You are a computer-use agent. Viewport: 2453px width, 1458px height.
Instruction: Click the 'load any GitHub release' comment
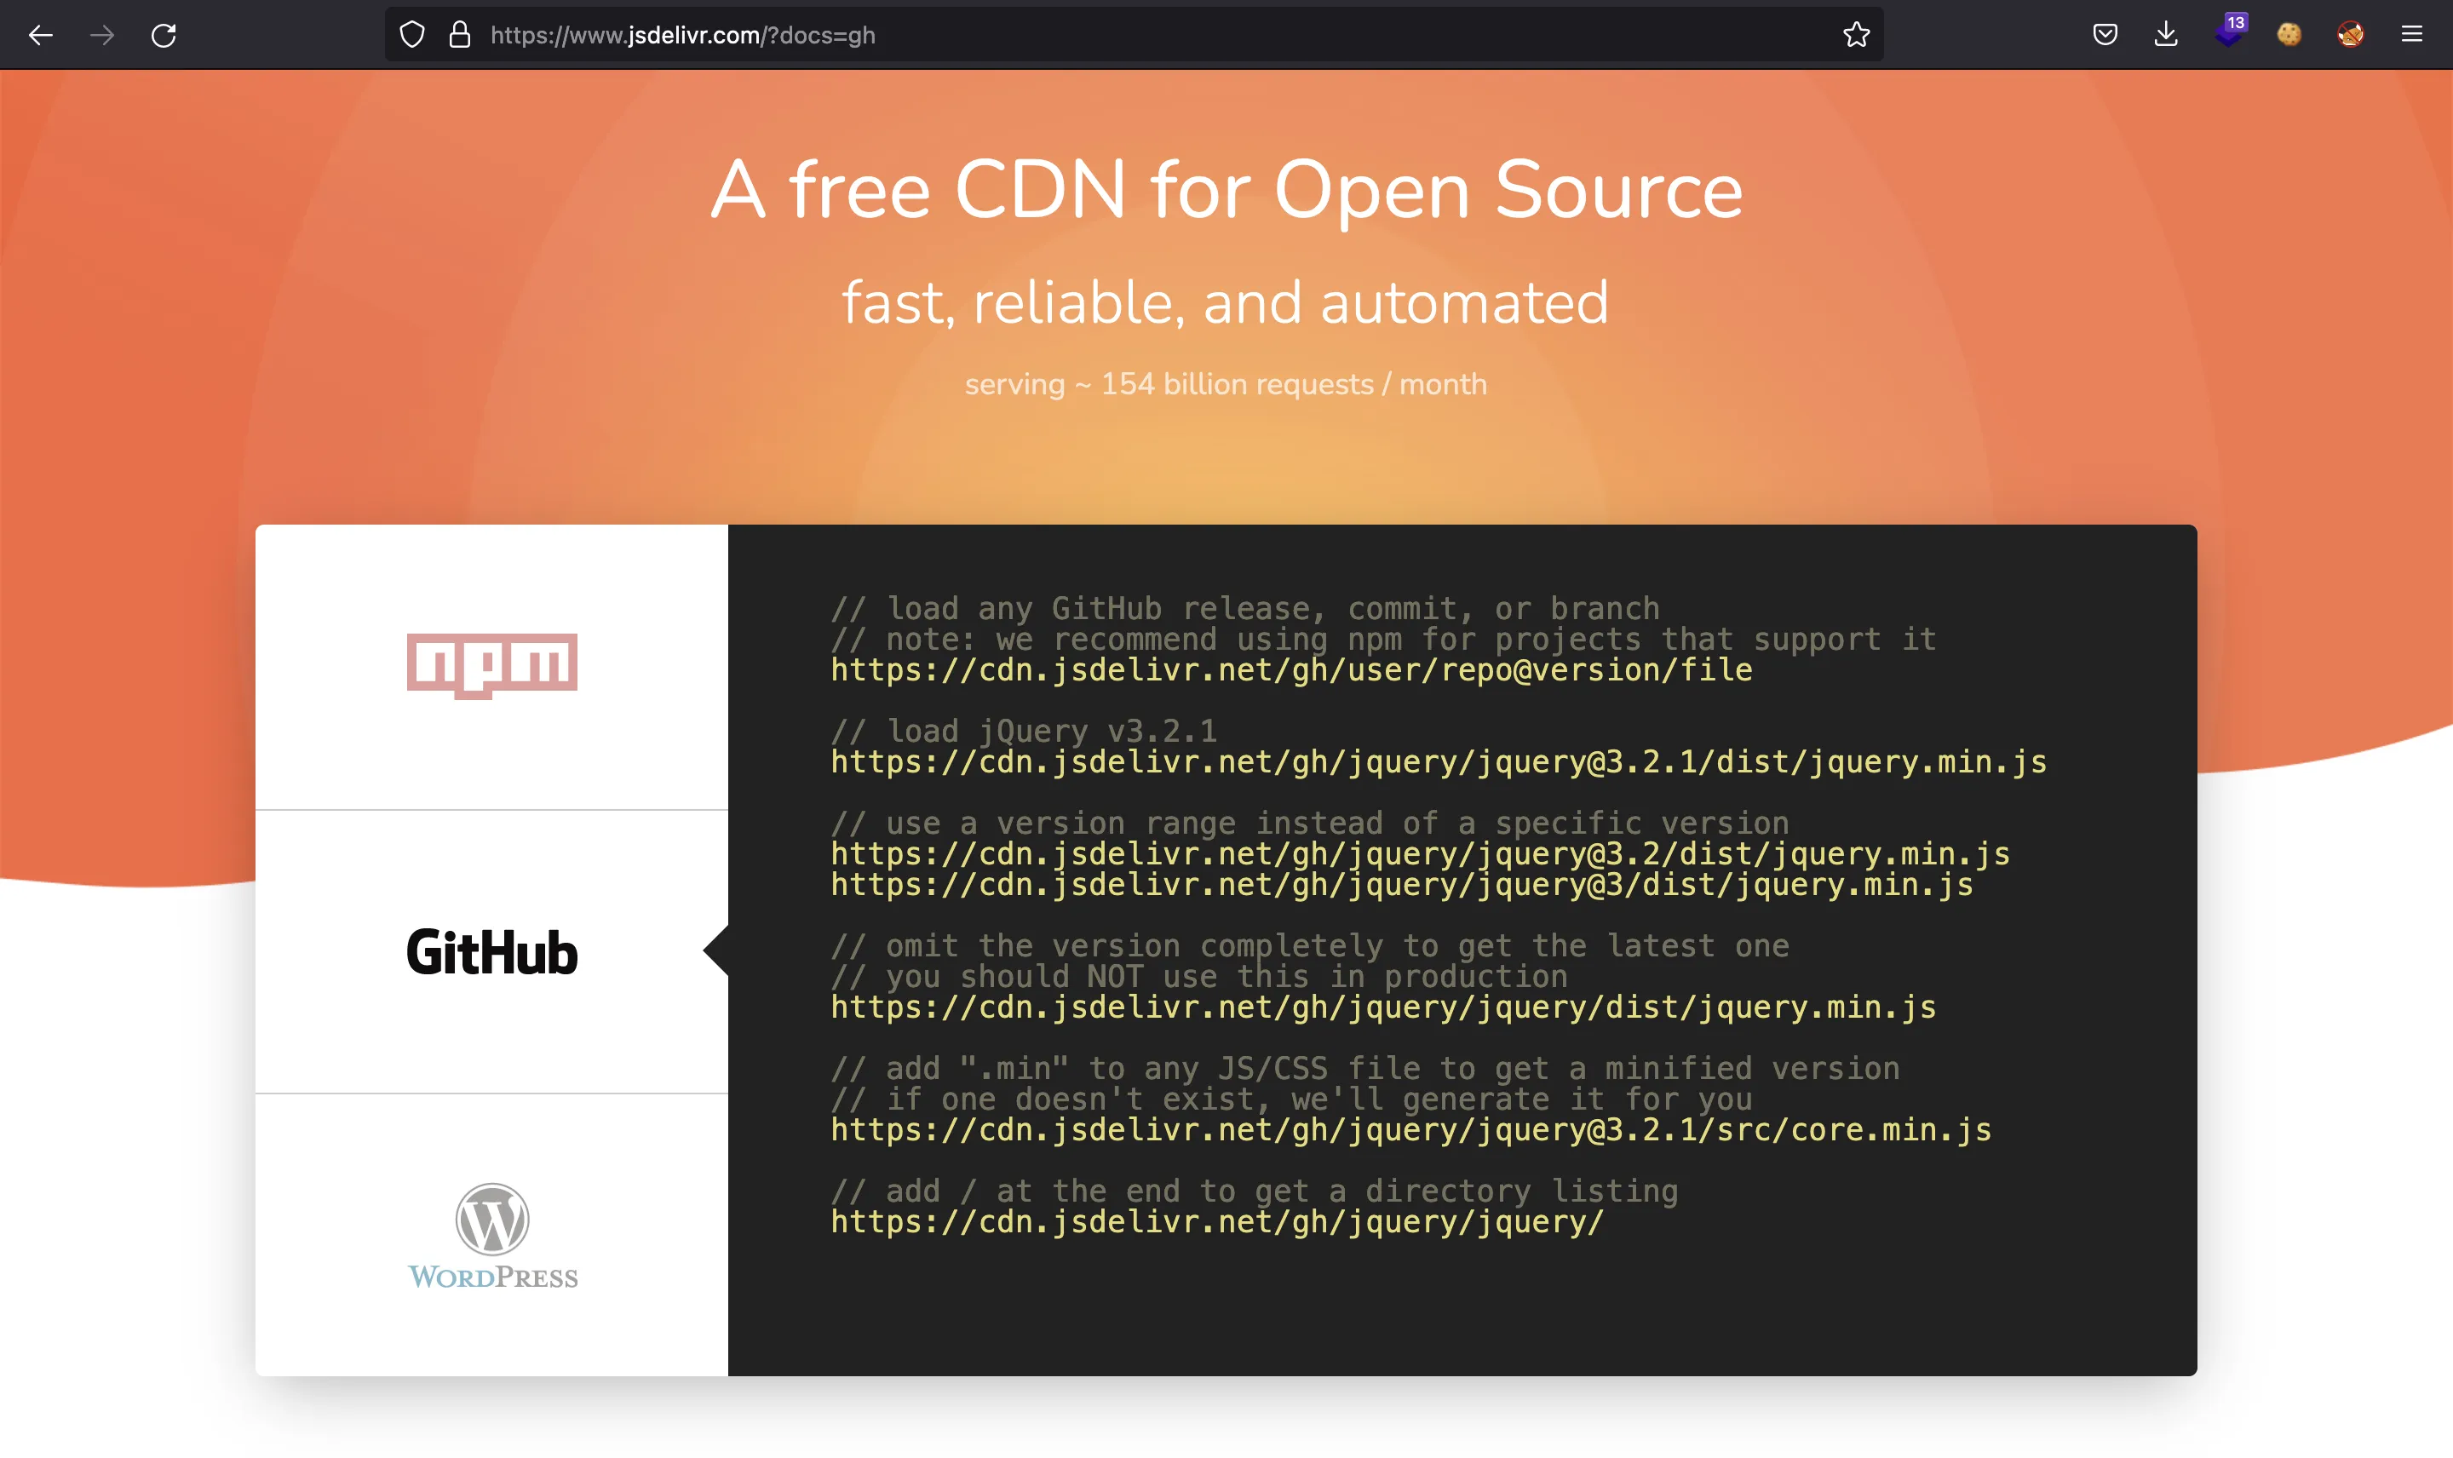click(1245, 609)
